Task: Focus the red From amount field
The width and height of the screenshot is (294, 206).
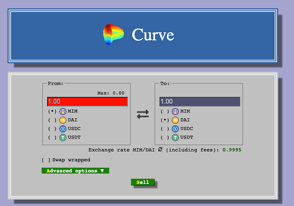Action: (87, 102)
